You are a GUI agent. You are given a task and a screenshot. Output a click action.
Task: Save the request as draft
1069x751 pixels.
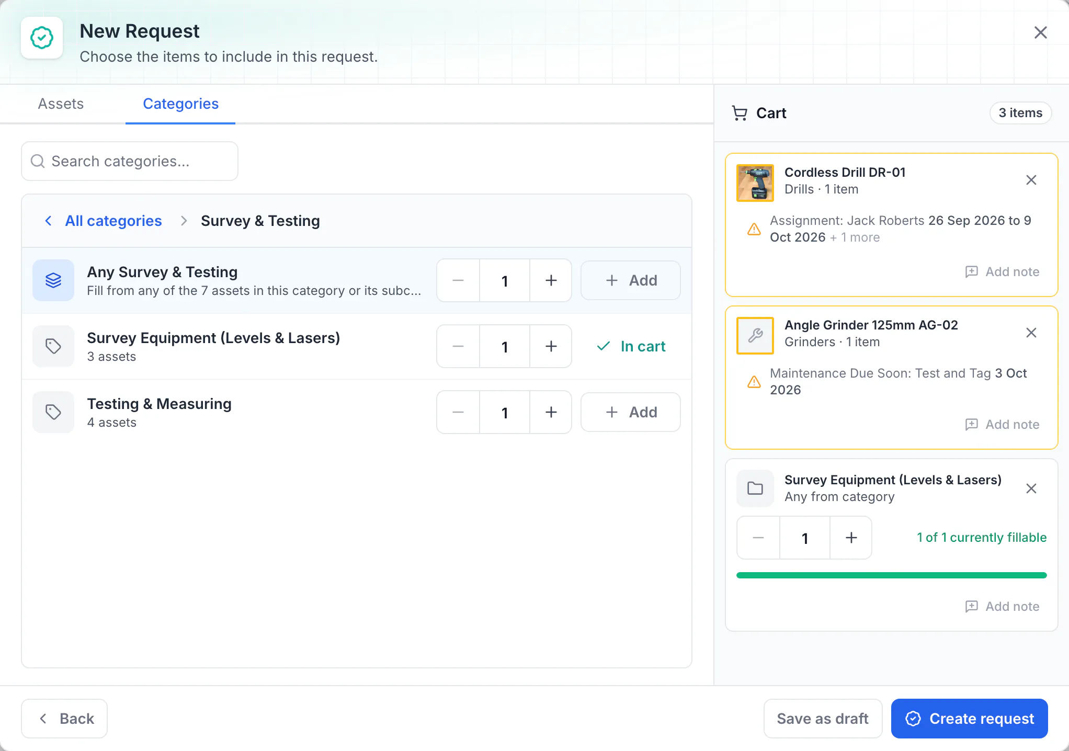[x=823, y=719]
